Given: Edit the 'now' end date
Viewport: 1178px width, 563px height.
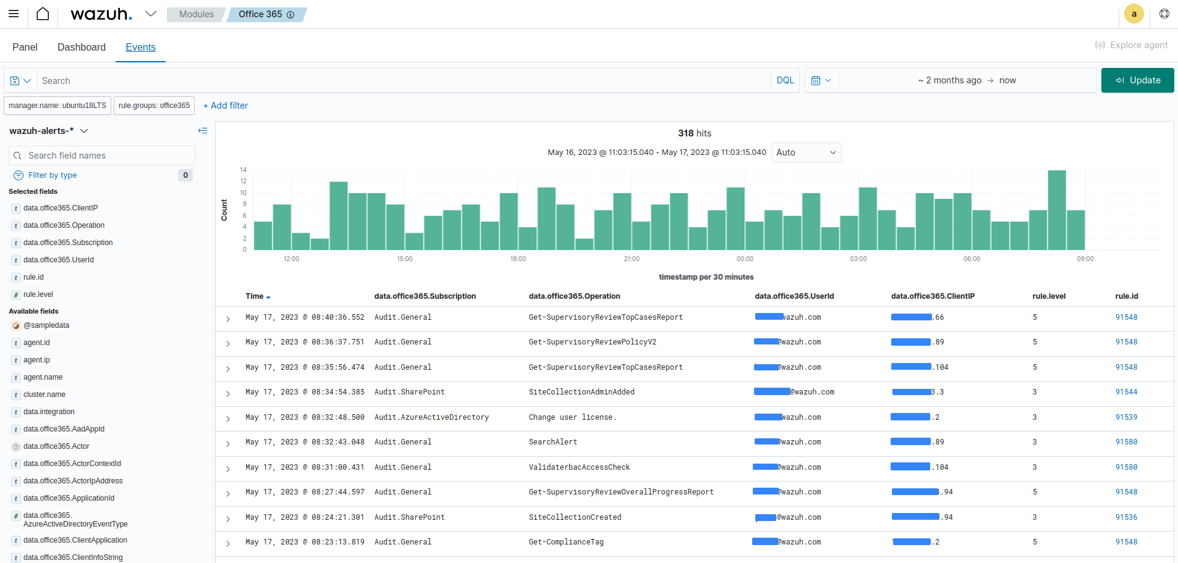Looking at the screenshot, I should [x=1007, y=80].
